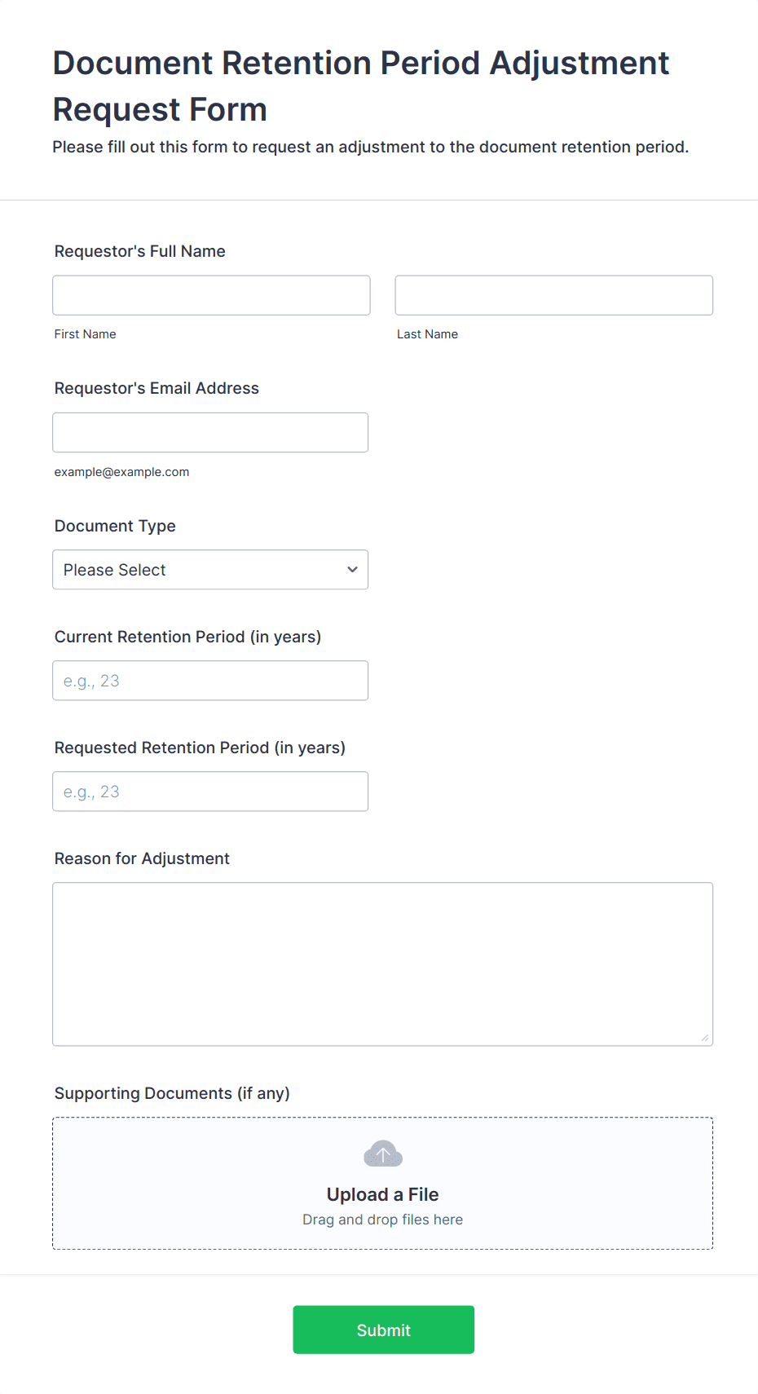Click the Supporting Documents label
This screenshot has width=758, height=1394.
(172, 1093)
